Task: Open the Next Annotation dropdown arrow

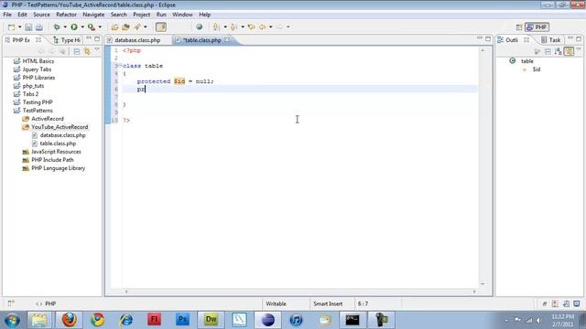Action: [225, 27]
